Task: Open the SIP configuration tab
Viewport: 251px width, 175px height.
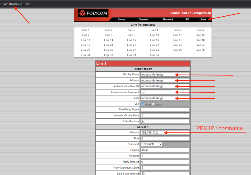Action: coord(187,20)
